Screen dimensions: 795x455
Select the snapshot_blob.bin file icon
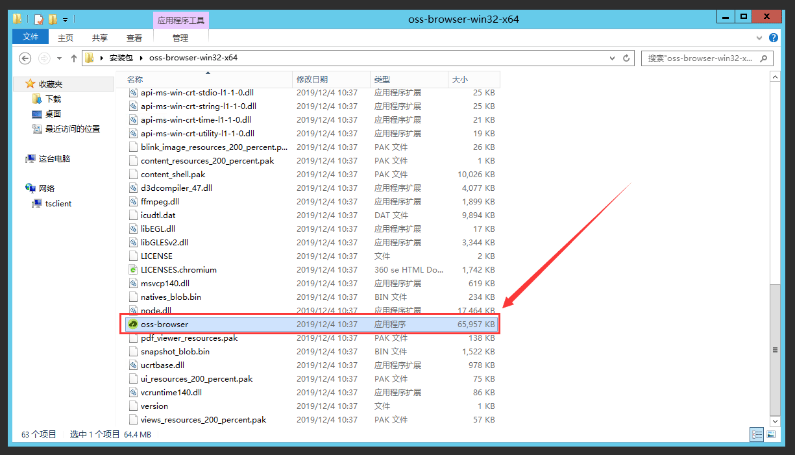click(x=133, y=351)
